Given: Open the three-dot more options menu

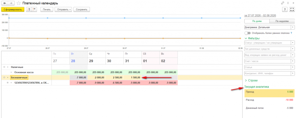Looking at the screenshot, I should pyautogui.click(x=288, y=3).
